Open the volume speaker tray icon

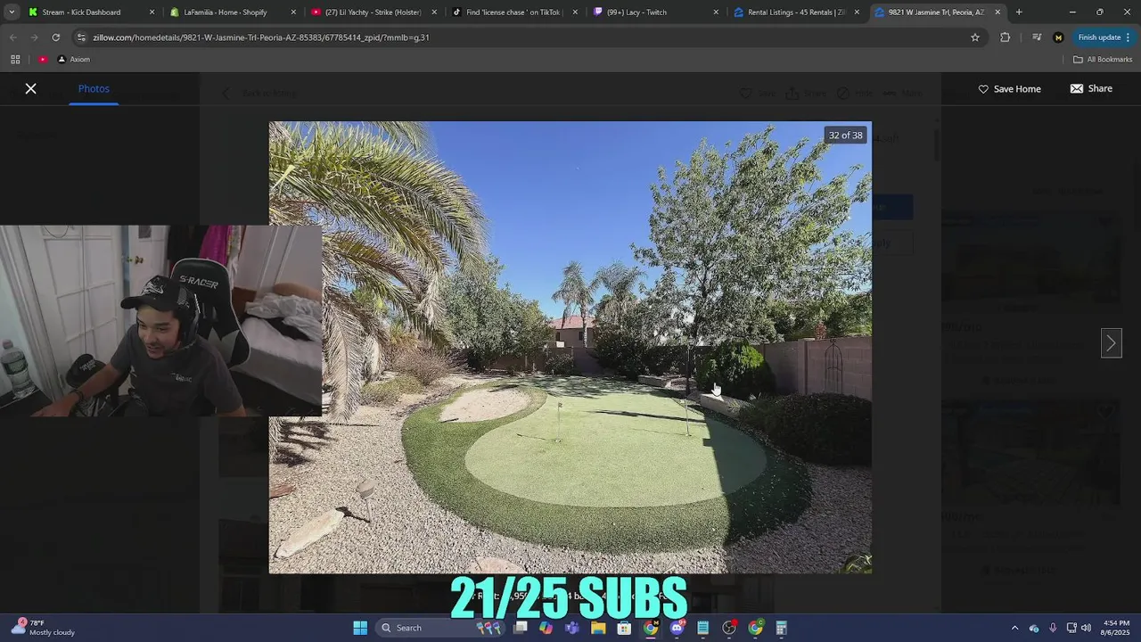(1086, 628)
